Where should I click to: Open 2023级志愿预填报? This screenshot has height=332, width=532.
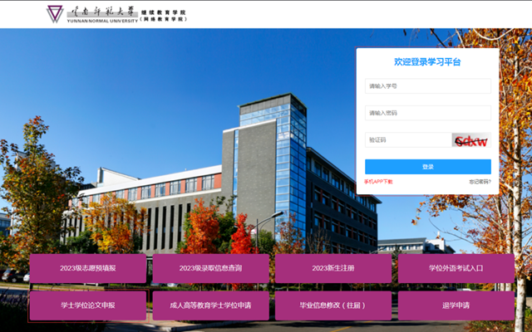pos(88,268)
